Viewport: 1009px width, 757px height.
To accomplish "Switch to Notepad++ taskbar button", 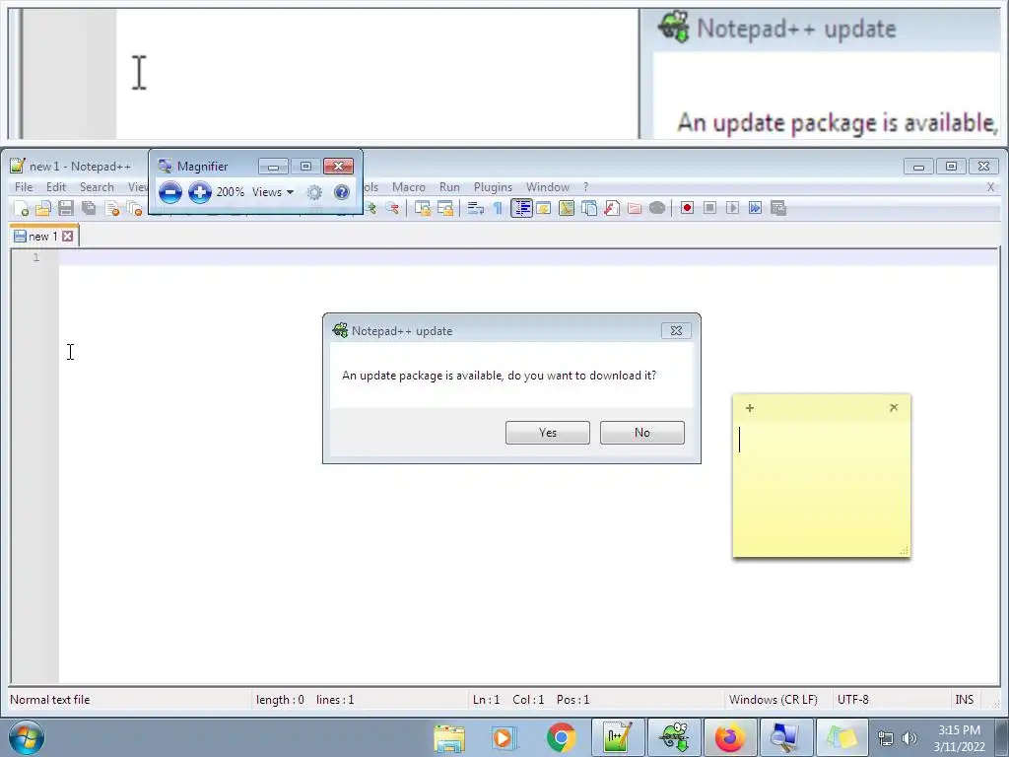I will [x=617, y=737].
